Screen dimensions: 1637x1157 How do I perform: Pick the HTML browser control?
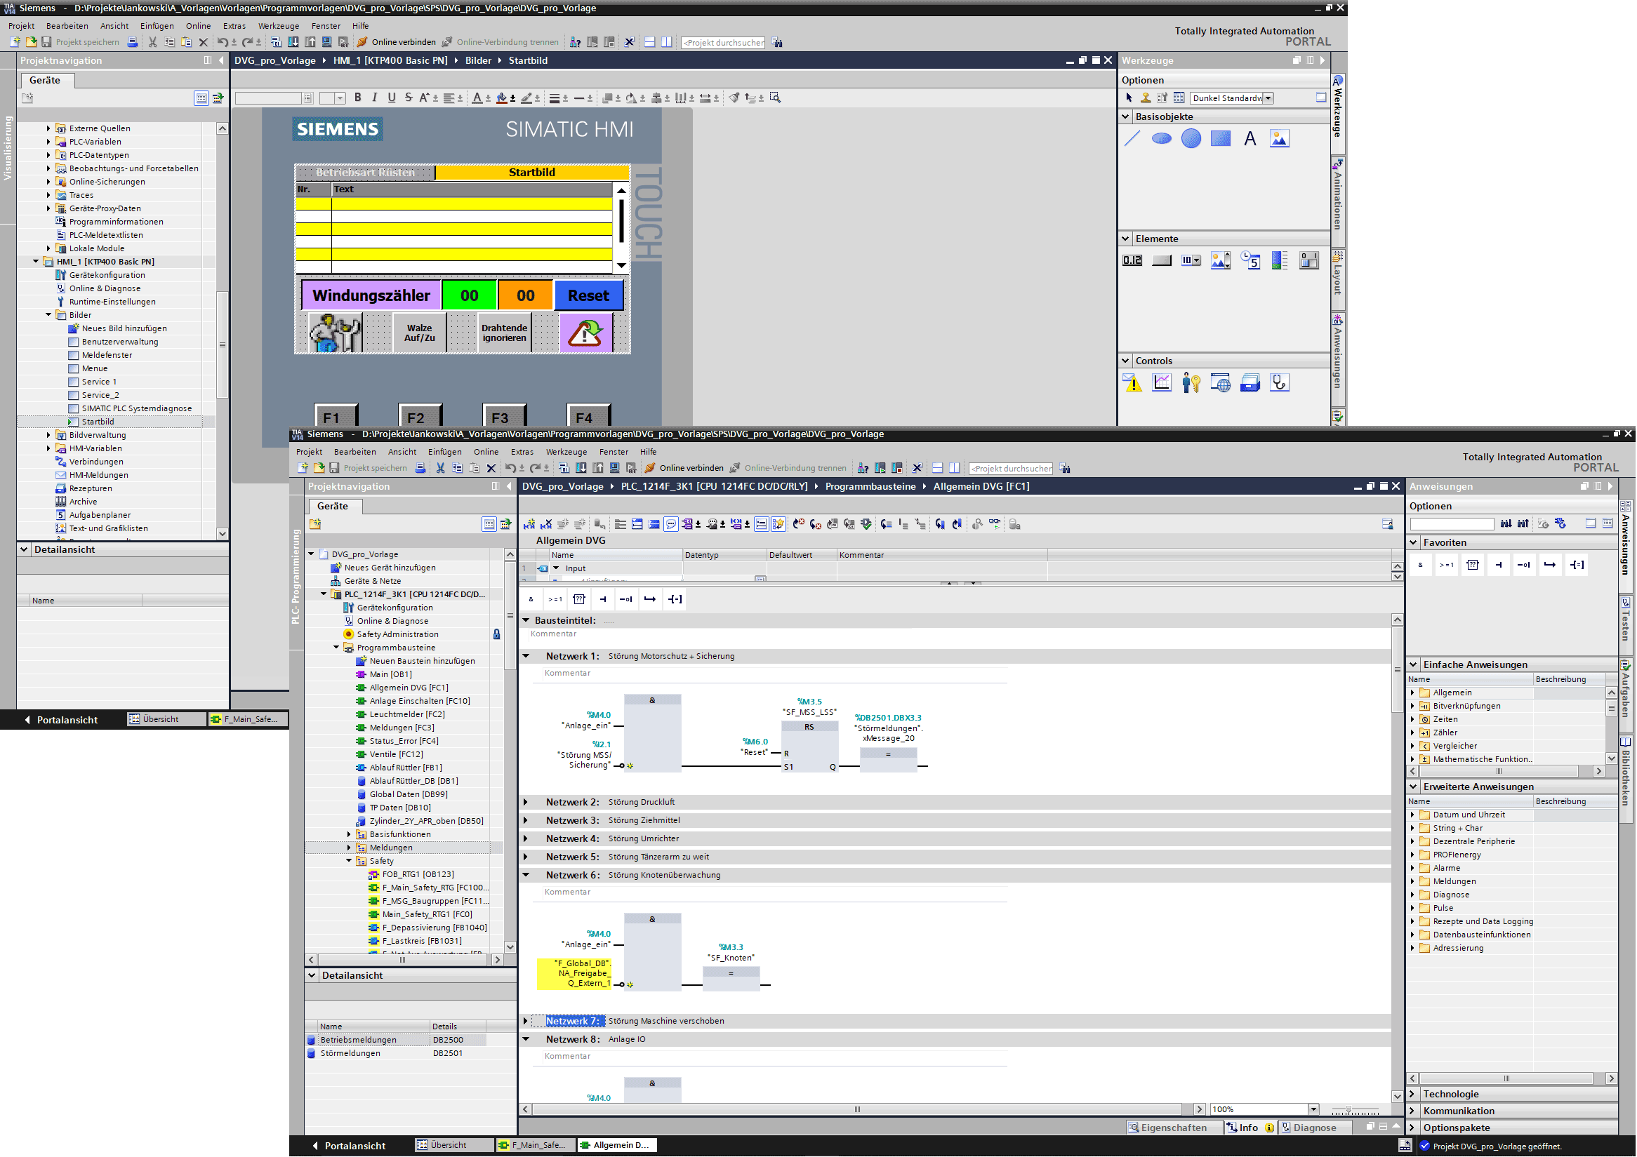coord(1221,383)
